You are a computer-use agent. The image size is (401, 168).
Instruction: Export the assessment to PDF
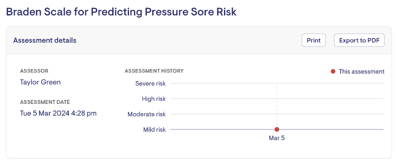pos(359,40)
